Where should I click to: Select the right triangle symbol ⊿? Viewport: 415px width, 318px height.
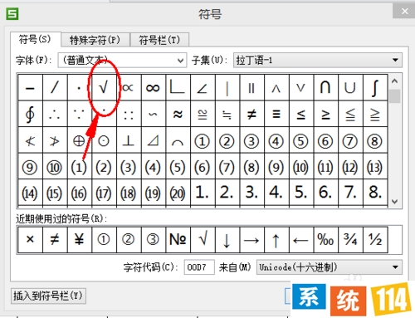pyautogui.click(x=153, y=140)
